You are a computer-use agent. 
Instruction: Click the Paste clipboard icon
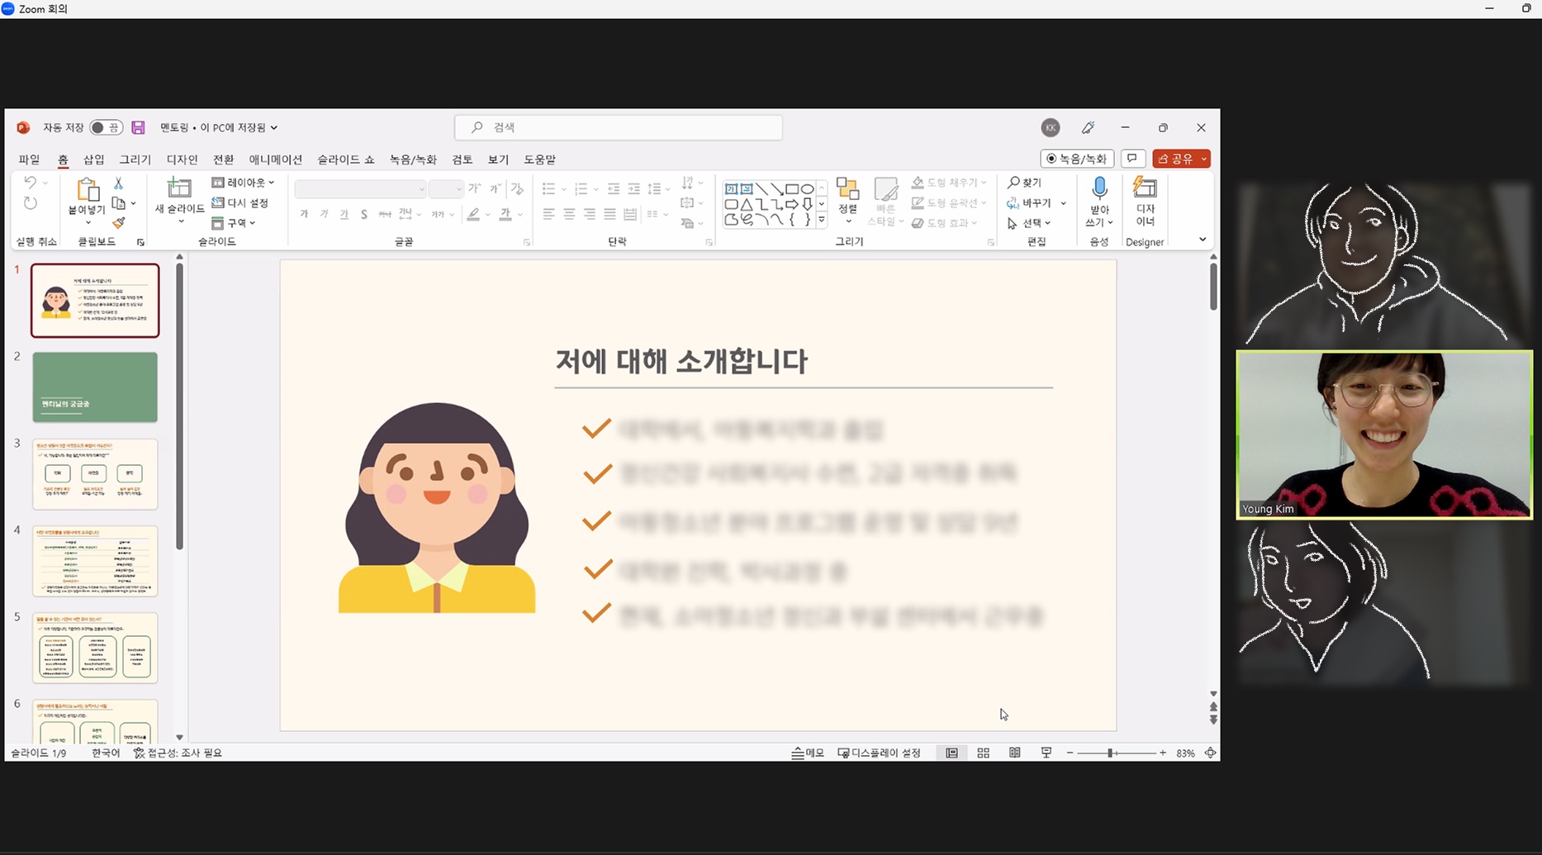point(87,191)
